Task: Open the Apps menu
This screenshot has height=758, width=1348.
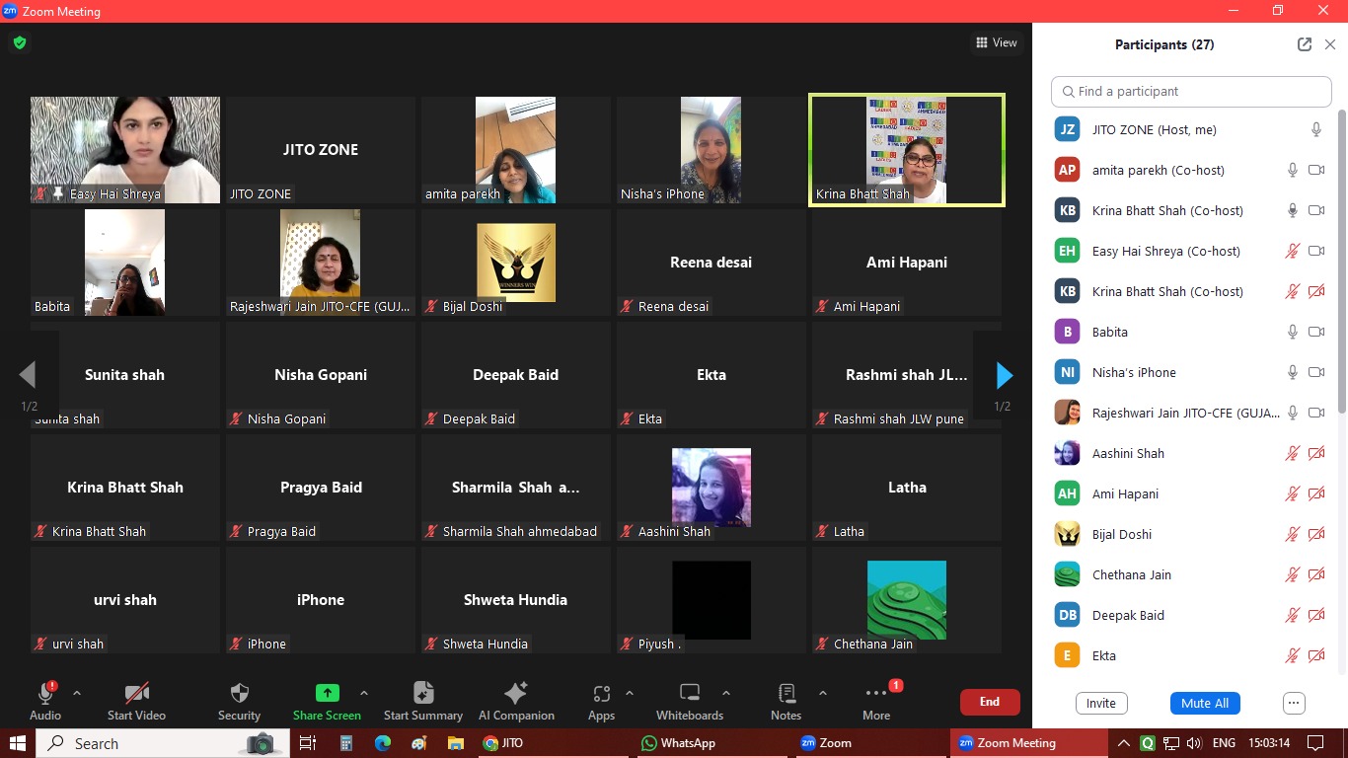Action: click(x=601, y=694)
